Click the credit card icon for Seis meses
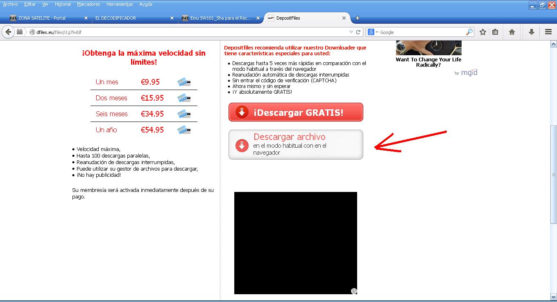Screen dimensions: 557x302 point(184,114)
